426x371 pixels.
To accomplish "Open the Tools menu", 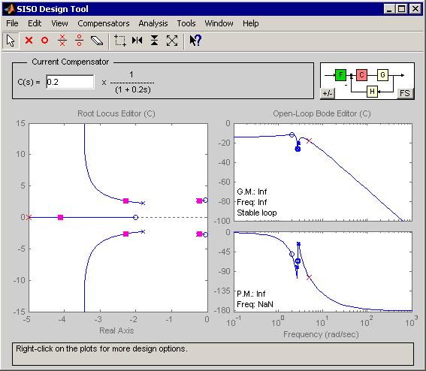I will pos(186,23).
